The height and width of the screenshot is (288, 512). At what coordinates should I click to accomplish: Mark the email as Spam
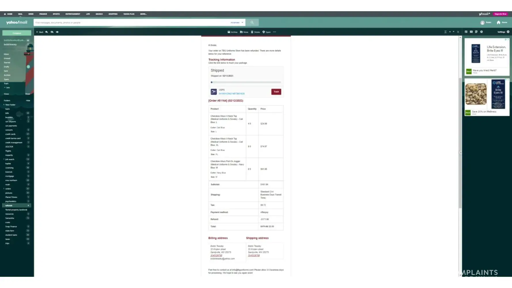click(x=266, y=32)
